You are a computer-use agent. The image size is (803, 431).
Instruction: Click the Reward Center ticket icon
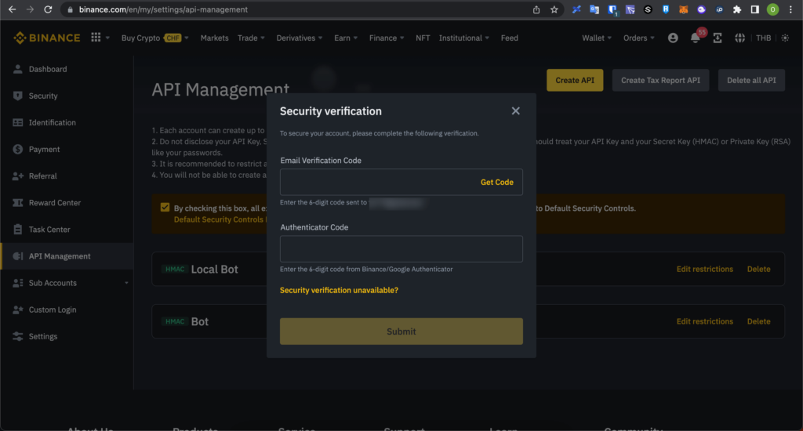pyautogui.click(x=18, y=203)
